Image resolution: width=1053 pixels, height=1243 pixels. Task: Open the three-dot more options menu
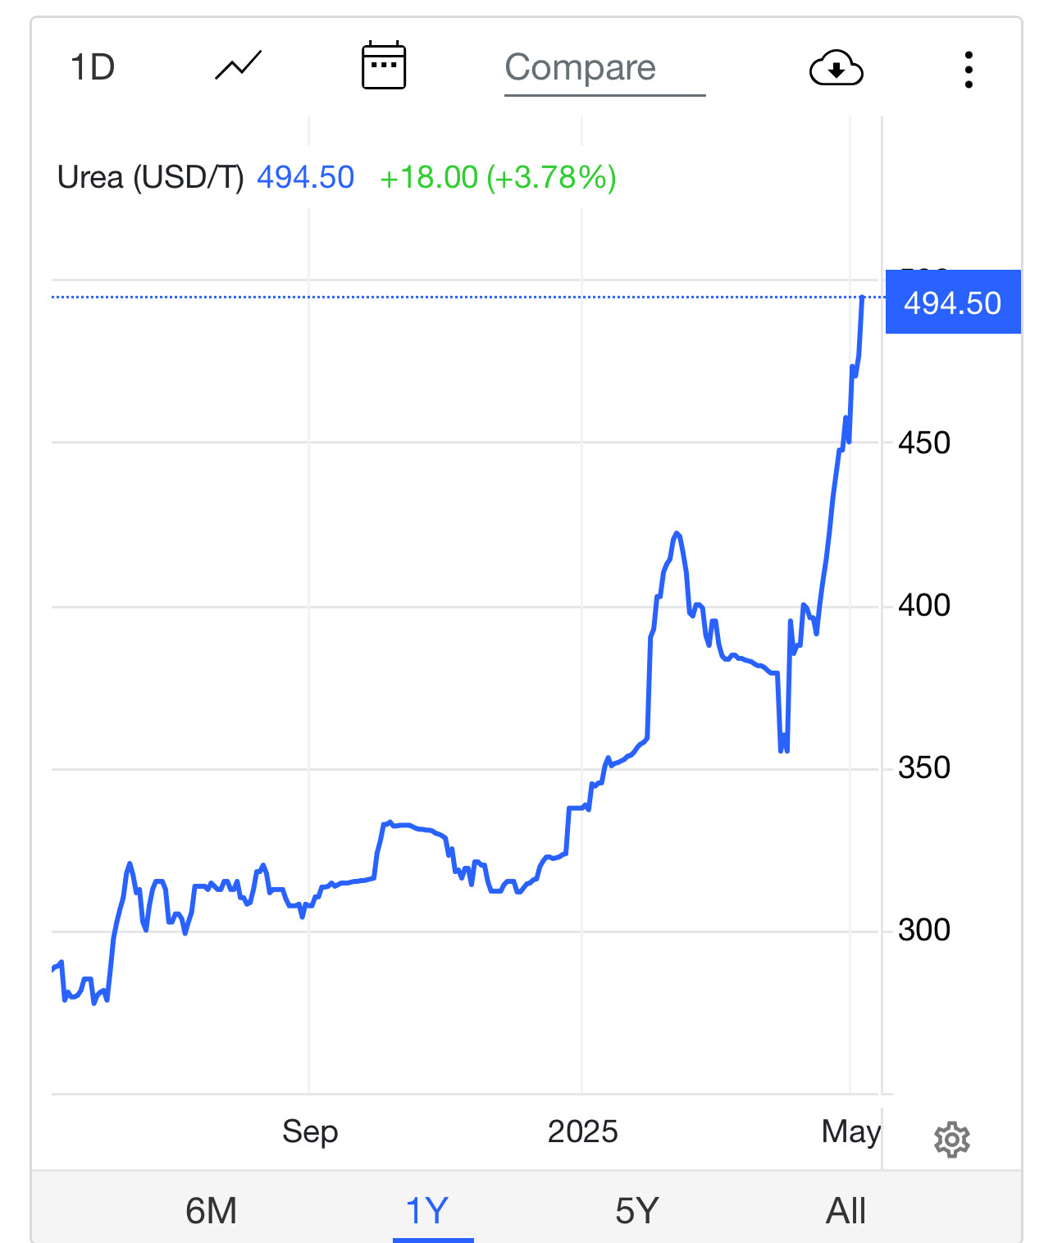pyautogui.click(x=969, y=70)
